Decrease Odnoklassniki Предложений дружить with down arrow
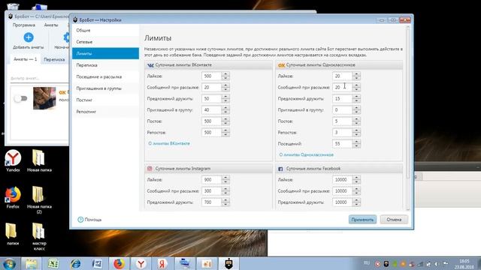This screenshot has width=481, height=270. coord(356,100)
